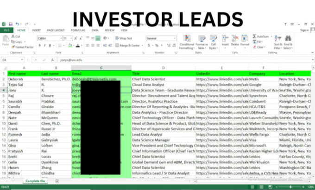The height and width of the screenshot is (190, 315).
Task: Open the FILE tab
Action: click(x=6, y=30)
